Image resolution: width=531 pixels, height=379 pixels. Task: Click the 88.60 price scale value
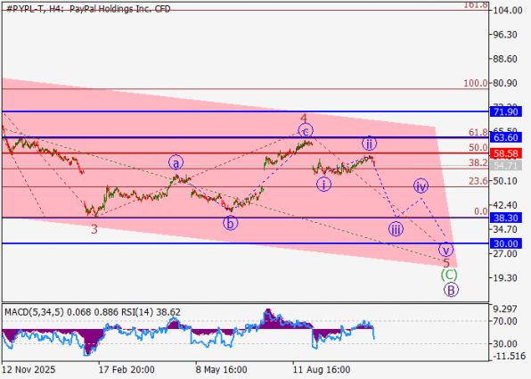(x=505, y=59)
